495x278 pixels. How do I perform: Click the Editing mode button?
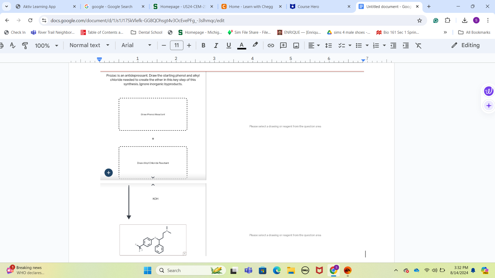coord(466,45)
